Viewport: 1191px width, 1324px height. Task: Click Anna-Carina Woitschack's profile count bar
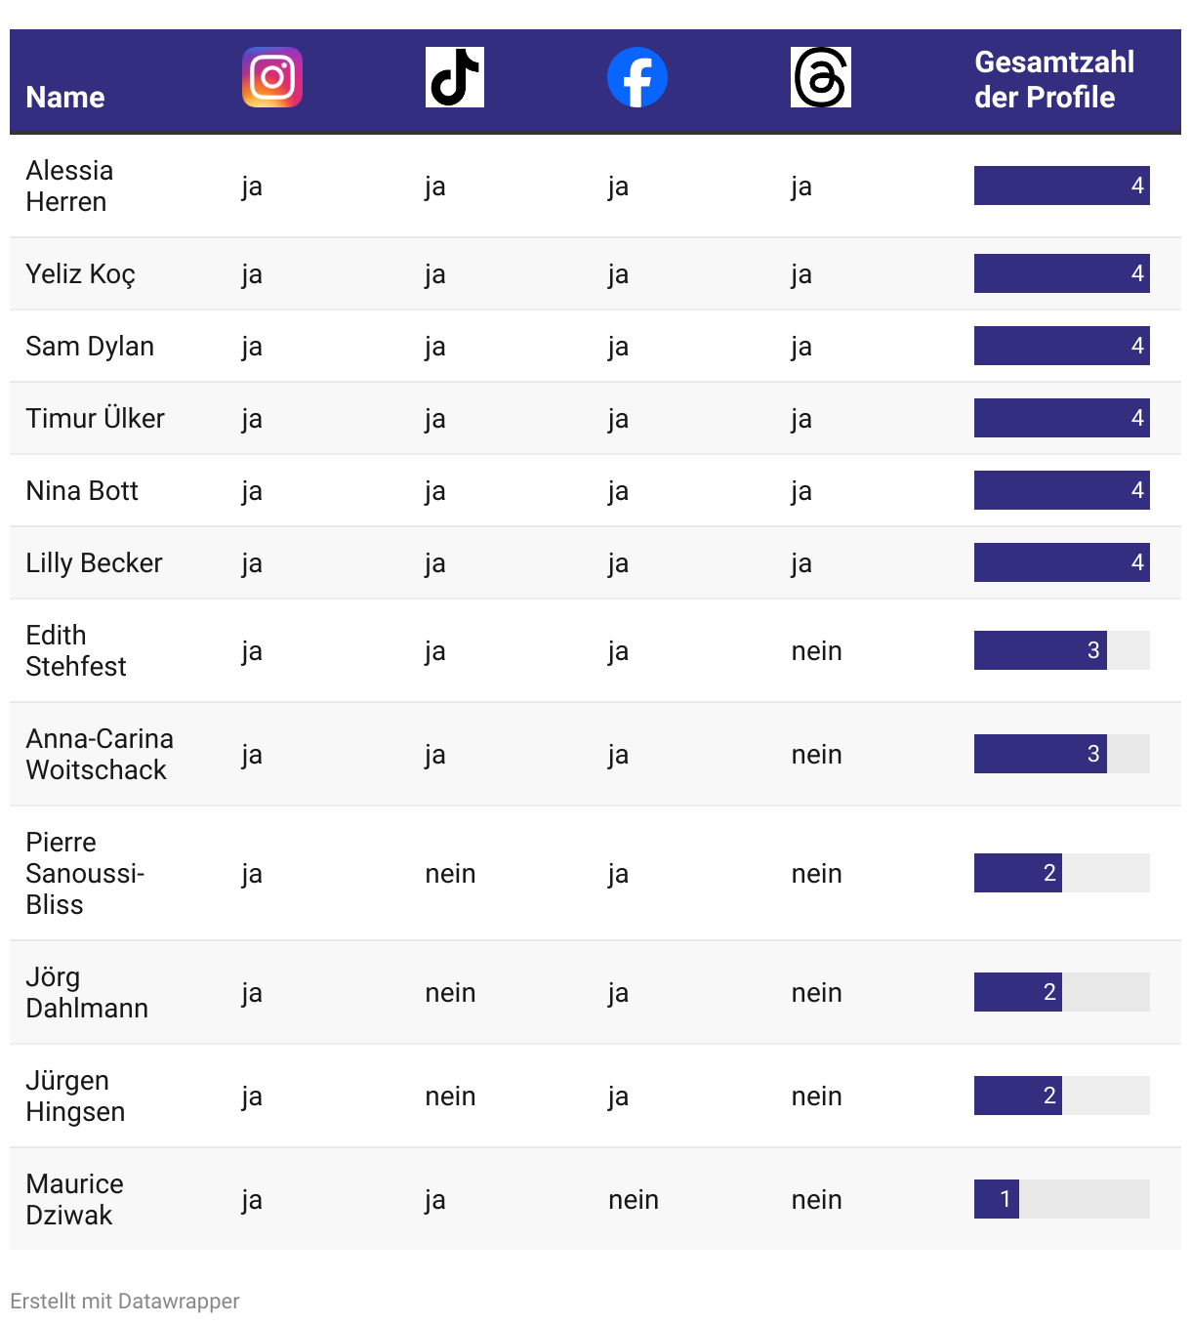pos(1062,754)
